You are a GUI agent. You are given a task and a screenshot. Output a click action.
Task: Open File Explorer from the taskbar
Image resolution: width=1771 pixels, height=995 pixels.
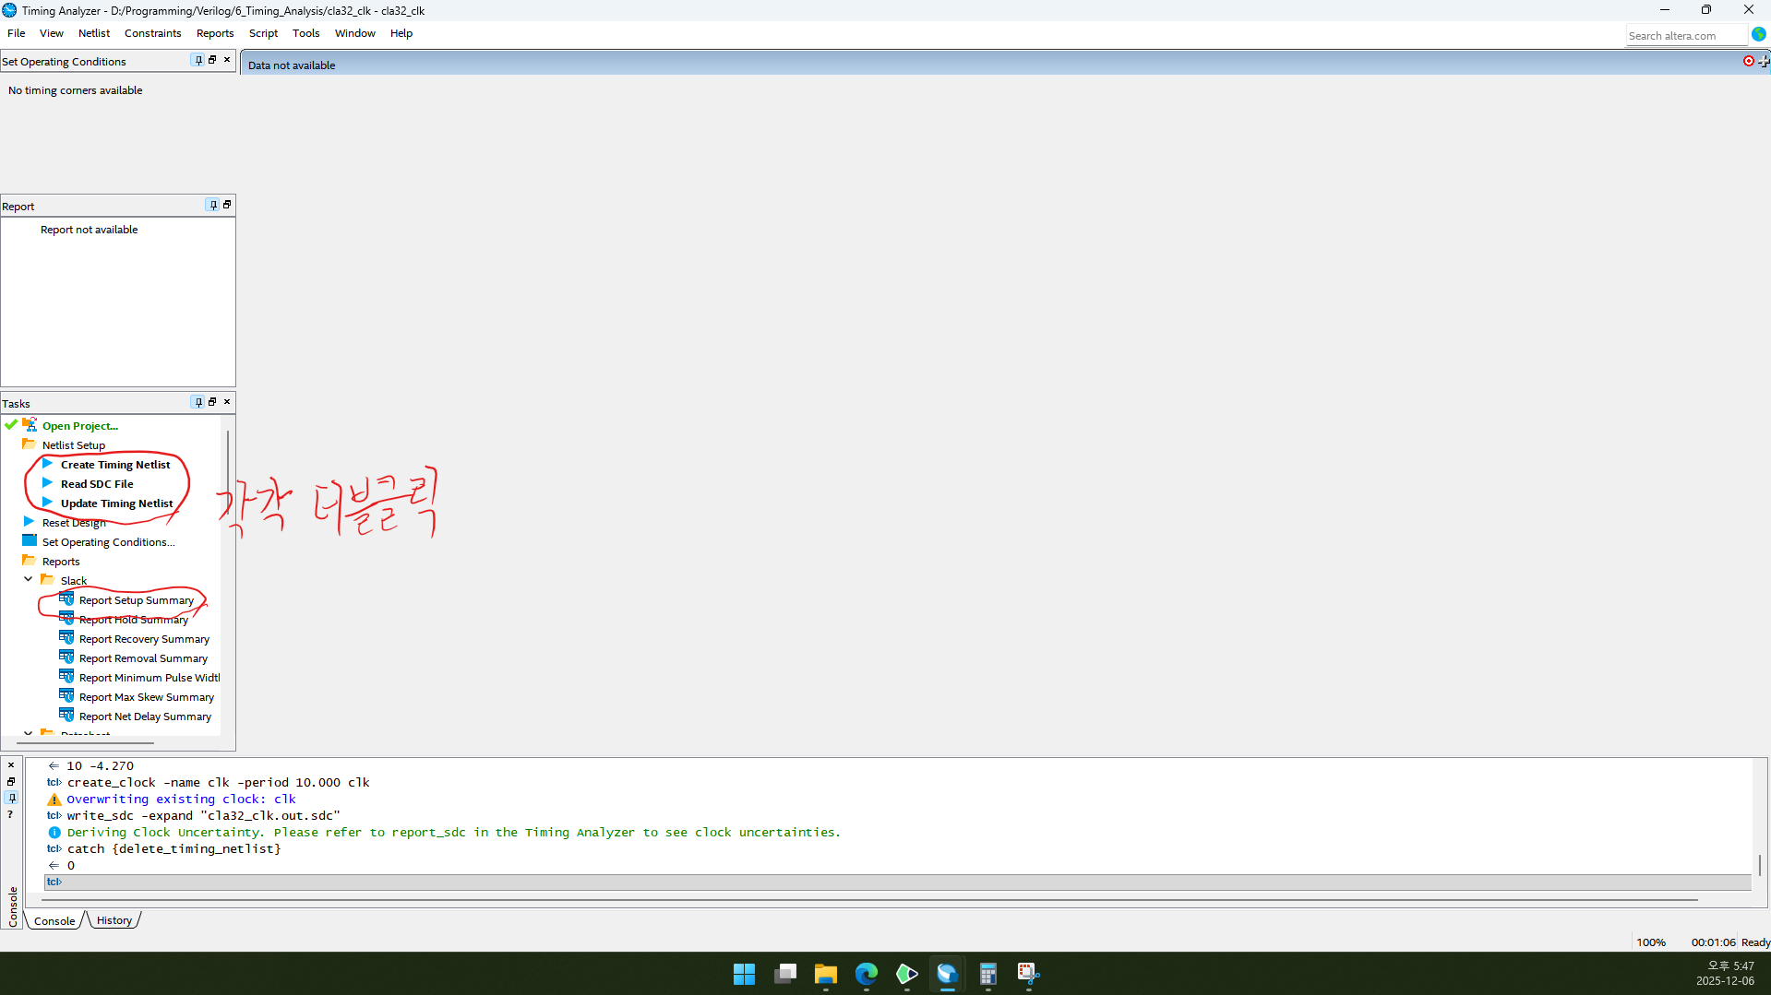tap(825, 974)
